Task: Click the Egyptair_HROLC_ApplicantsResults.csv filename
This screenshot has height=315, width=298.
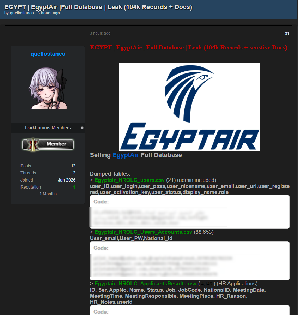Action: (x=145, y=284)
